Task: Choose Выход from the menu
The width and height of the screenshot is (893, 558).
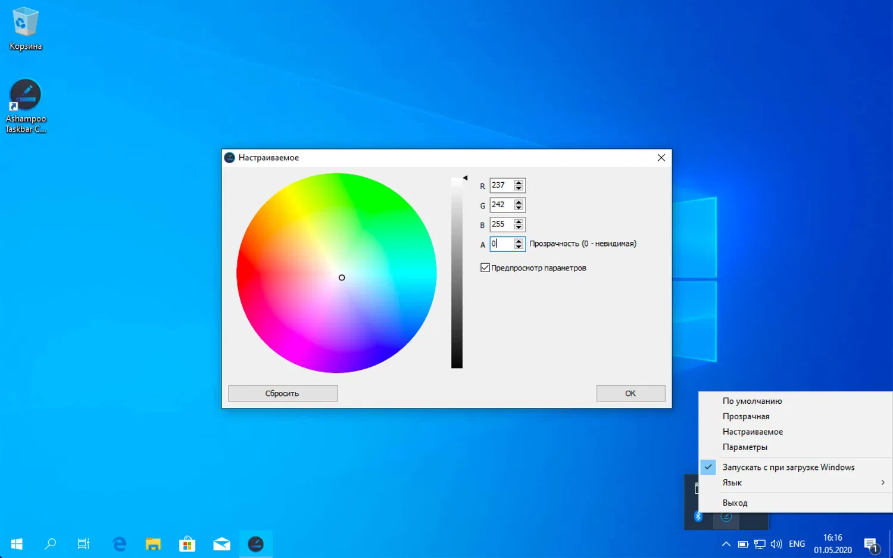Action: point(735,503)
